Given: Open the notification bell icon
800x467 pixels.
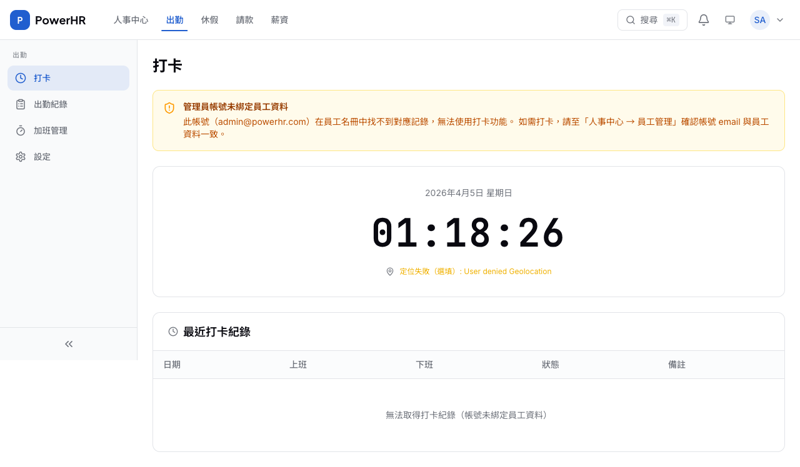Looking at the screenshot, I should (x=703, y=19).
